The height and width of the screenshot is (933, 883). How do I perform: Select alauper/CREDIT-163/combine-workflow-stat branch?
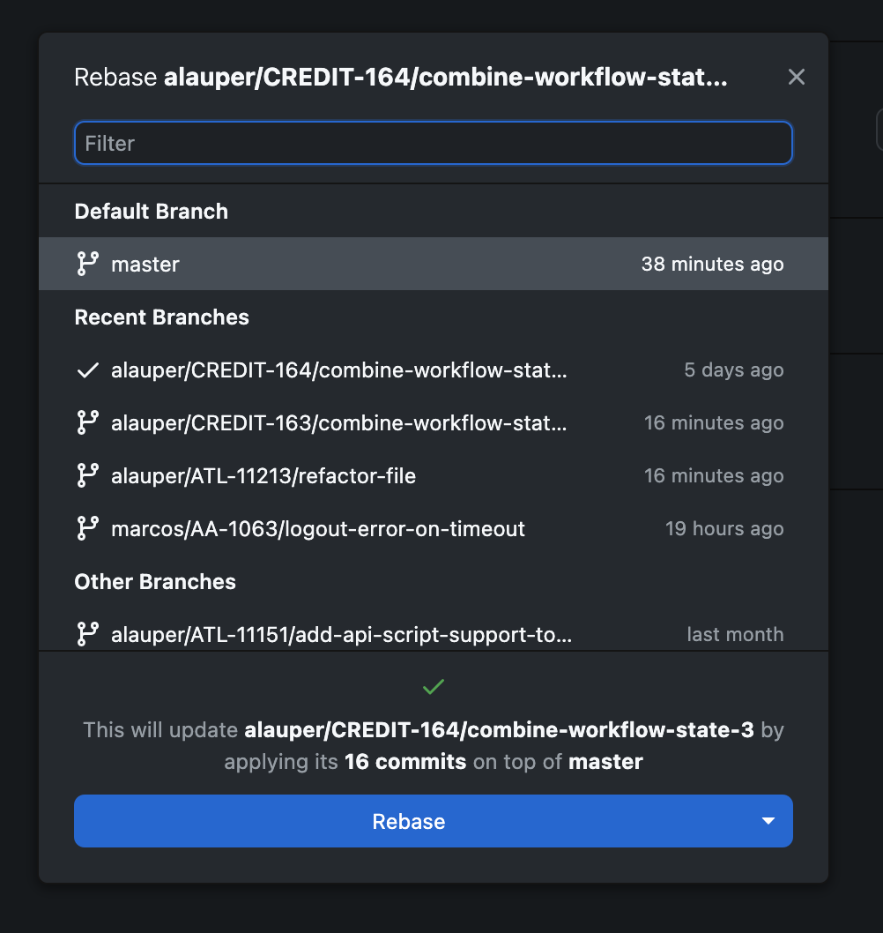[338, 422]
